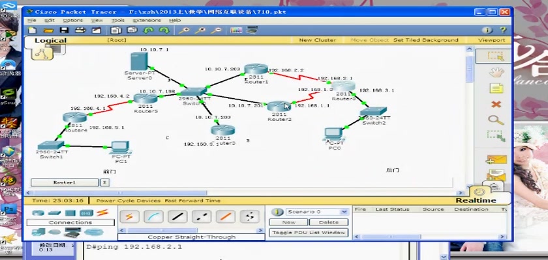
Task: Pick the automatic connection lightning cable
Action: coord(129,216)
